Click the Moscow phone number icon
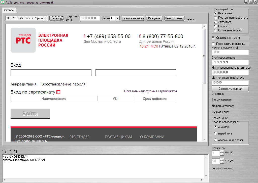 (x=84, y=36)
